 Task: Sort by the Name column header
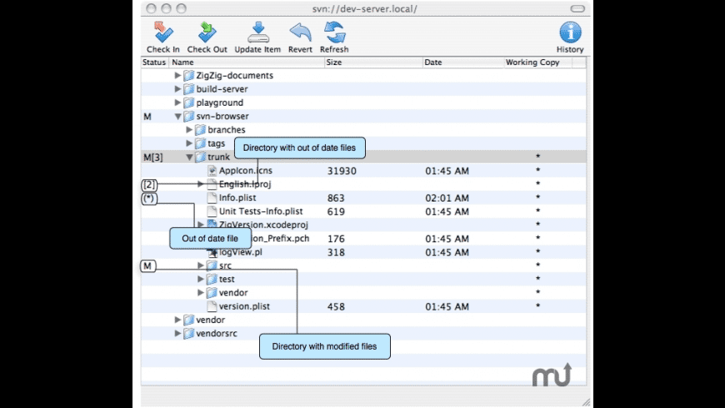click(x=247, y=62)
